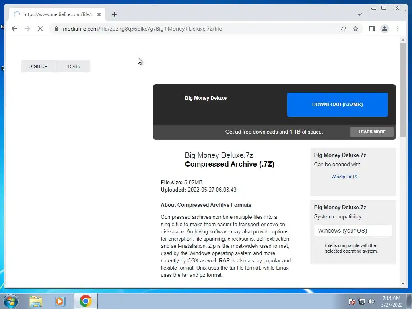Click the Big Money Deluxe title text
Viewport: 412px width, 309px height.
(206, 98)
